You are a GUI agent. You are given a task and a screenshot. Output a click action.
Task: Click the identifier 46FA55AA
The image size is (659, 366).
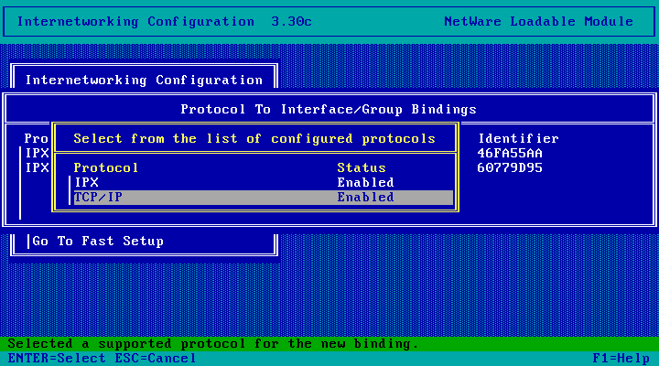(510, 153)
